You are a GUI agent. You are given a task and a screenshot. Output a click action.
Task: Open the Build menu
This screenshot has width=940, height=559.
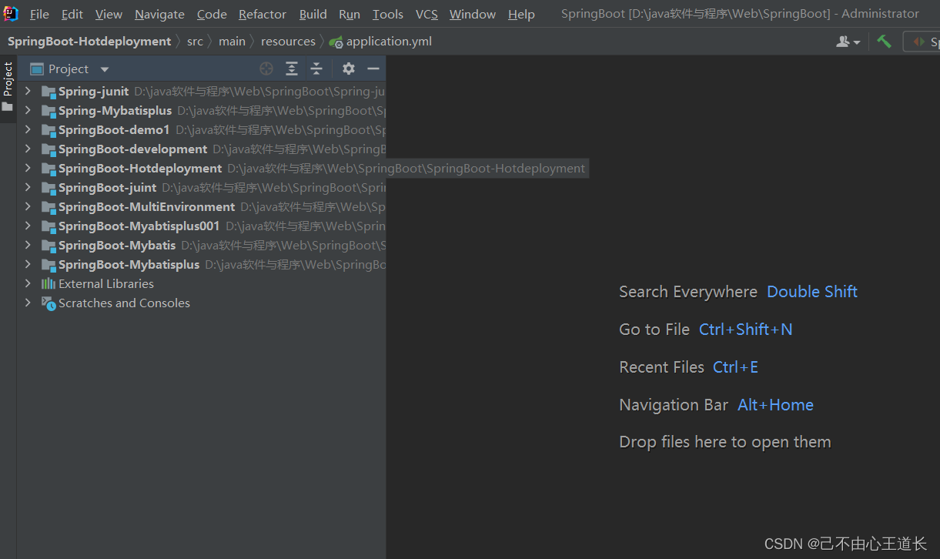313,14
